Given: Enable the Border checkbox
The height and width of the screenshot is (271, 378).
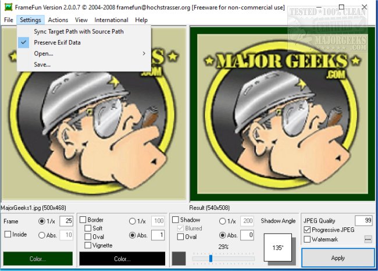Looking at the screenshot, I should [x=83, y=220].
